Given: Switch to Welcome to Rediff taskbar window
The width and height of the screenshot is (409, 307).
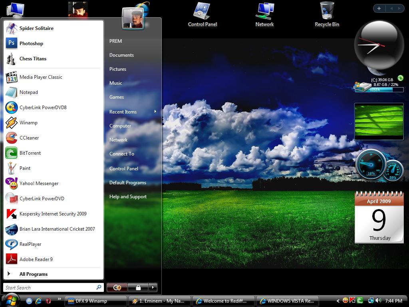Looking at the screenshot, I should click(x=223, y=301).
